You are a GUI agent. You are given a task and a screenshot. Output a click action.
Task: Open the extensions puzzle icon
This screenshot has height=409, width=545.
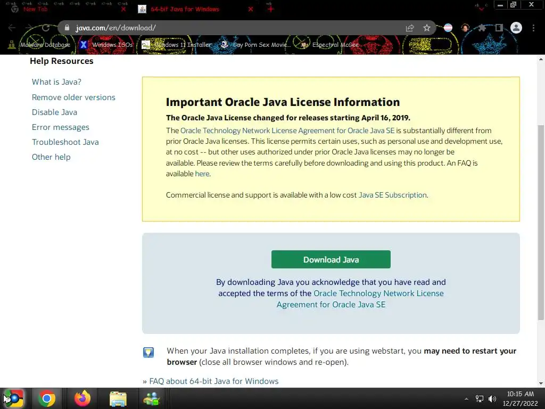coord(482,28)
